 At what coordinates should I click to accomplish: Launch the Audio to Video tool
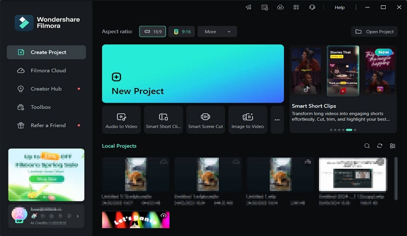point(121,120)
